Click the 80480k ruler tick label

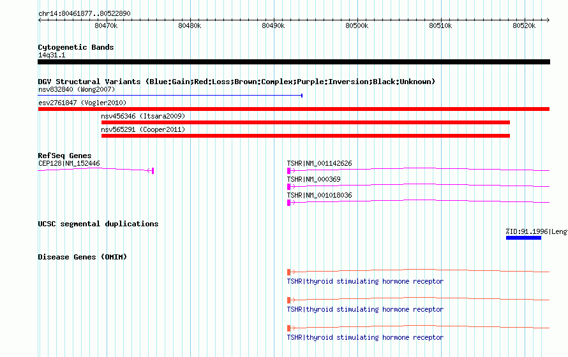point(190,25)
